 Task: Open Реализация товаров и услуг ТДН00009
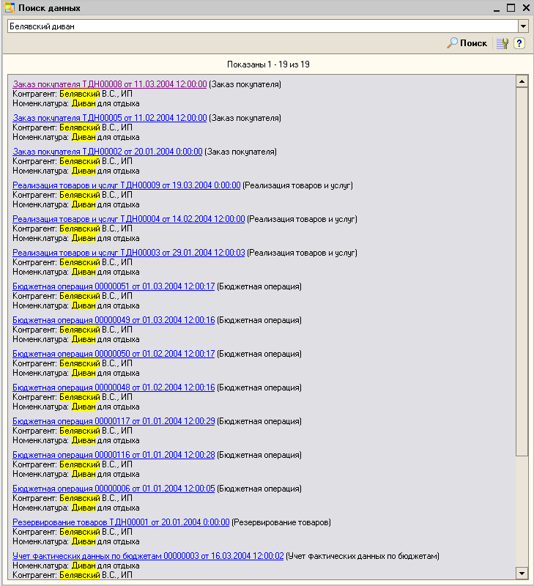pos(126,185)
